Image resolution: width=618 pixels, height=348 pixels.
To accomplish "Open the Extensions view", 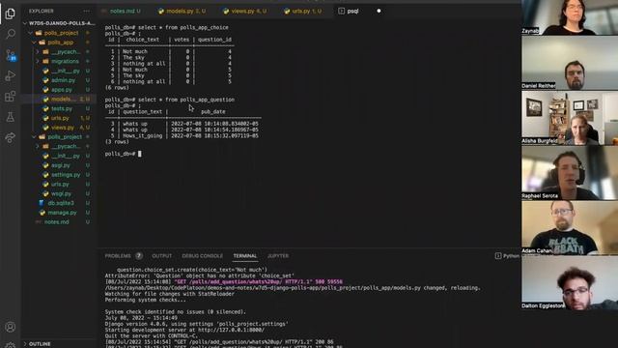I will tap(11, 97).
